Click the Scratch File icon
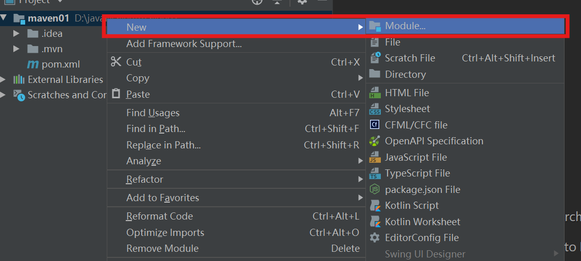 375,58
